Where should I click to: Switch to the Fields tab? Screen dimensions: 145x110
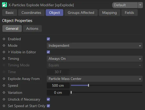(130, 13)
